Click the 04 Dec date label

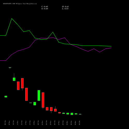click(x=79, y=123)
